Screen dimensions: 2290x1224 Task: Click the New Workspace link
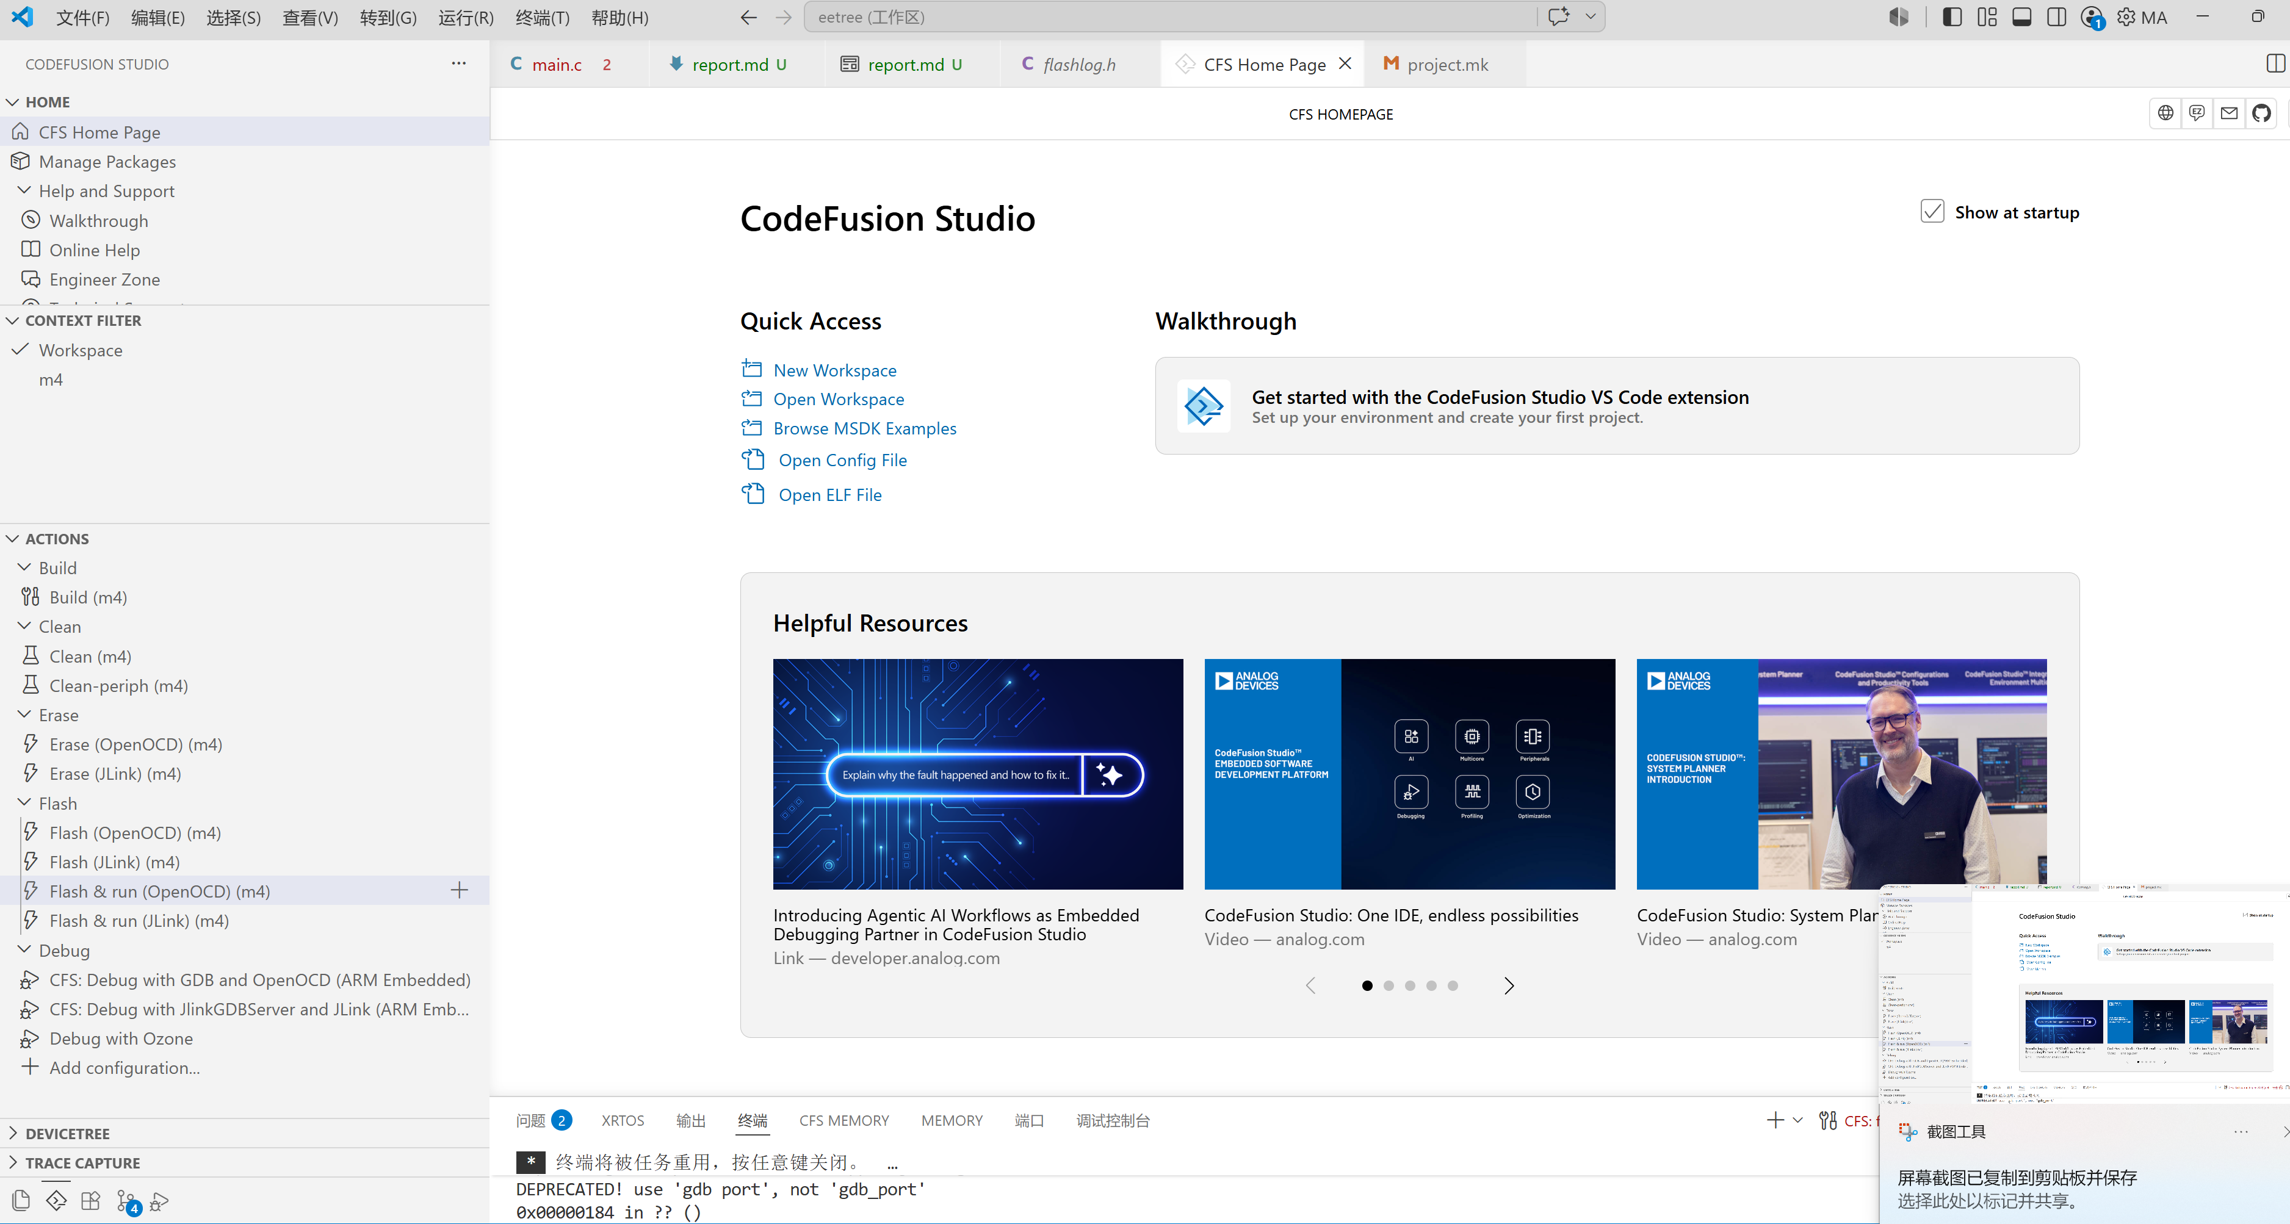click(x=835, y=370)
